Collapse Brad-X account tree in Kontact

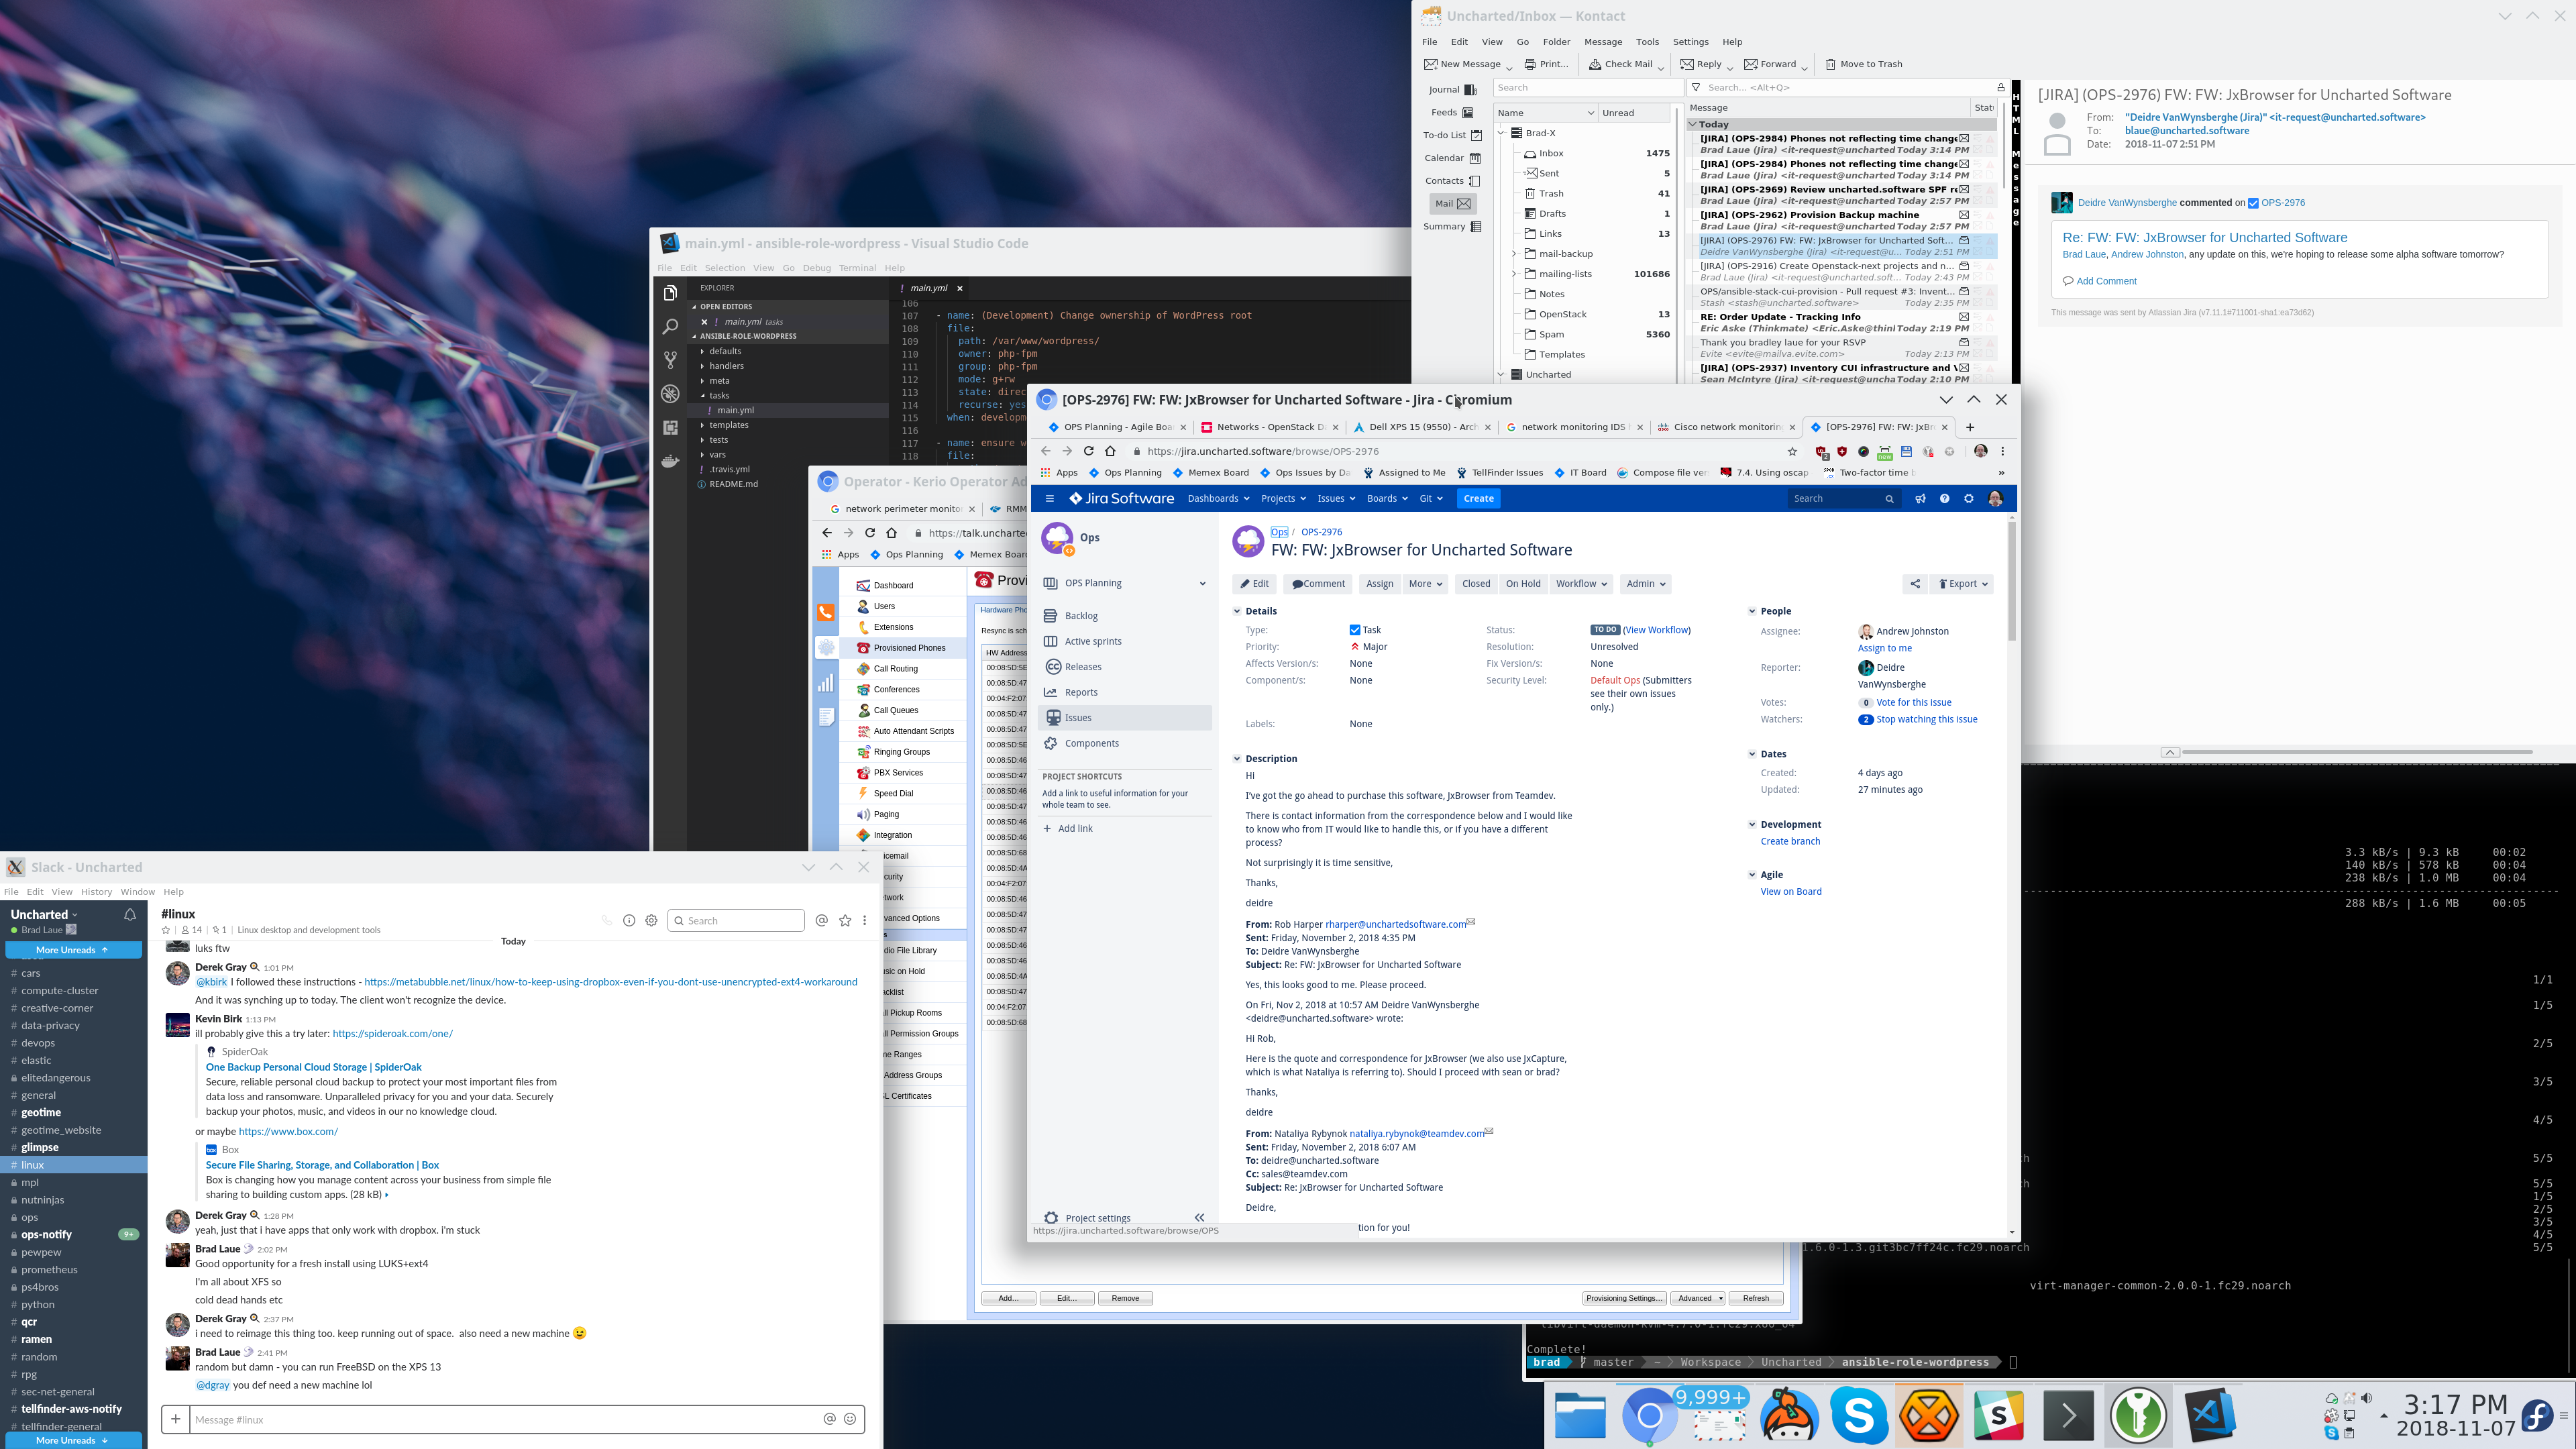[1501, 133]
